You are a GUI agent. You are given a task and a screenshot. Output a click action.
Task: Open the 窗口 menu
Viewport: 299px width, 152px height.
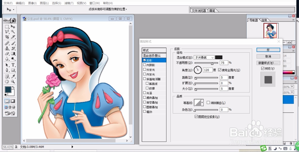pos(94,3)
